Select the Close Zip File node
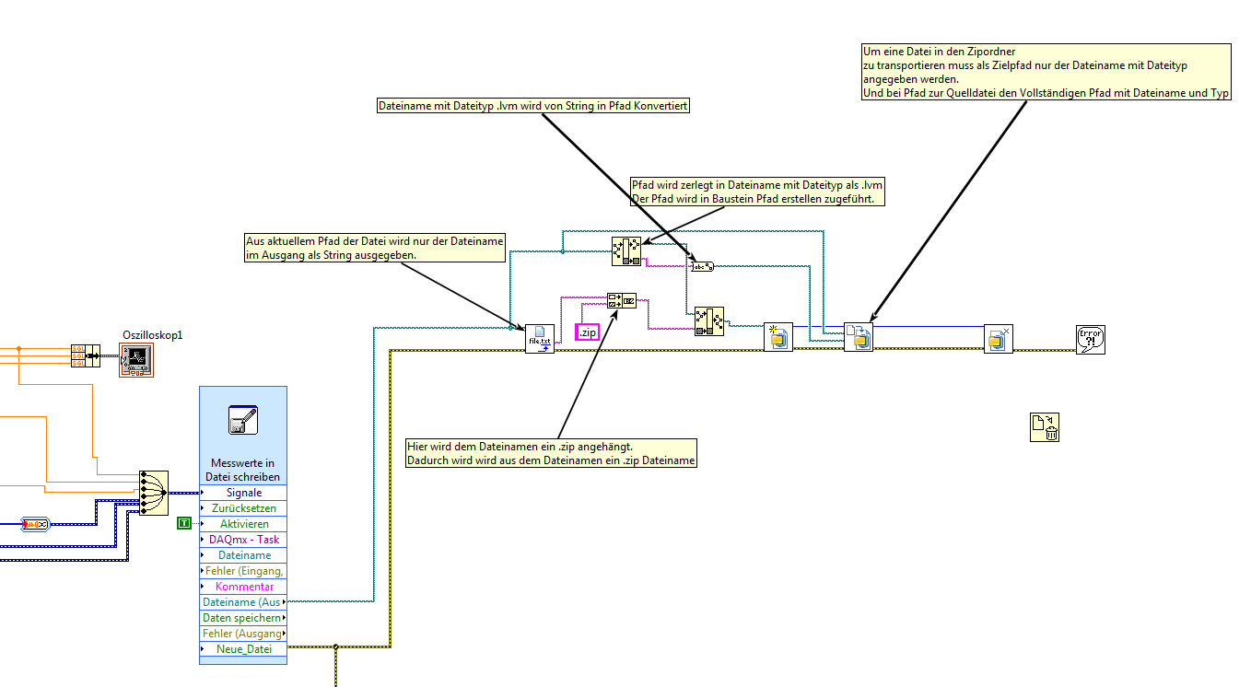 click(x=999, y=339)
